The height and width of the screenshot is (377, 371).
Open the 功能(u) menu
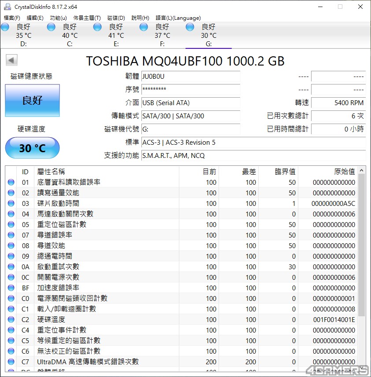pyautogui.click(x=58, y=18)
